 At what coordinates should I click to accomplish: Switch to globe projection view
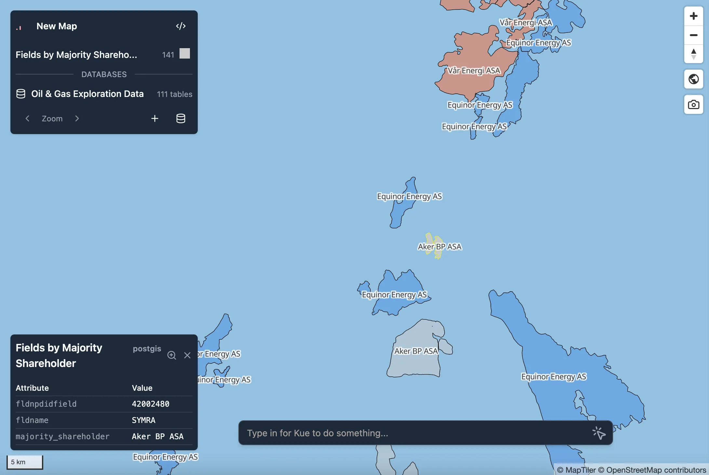tap(694, 79)
